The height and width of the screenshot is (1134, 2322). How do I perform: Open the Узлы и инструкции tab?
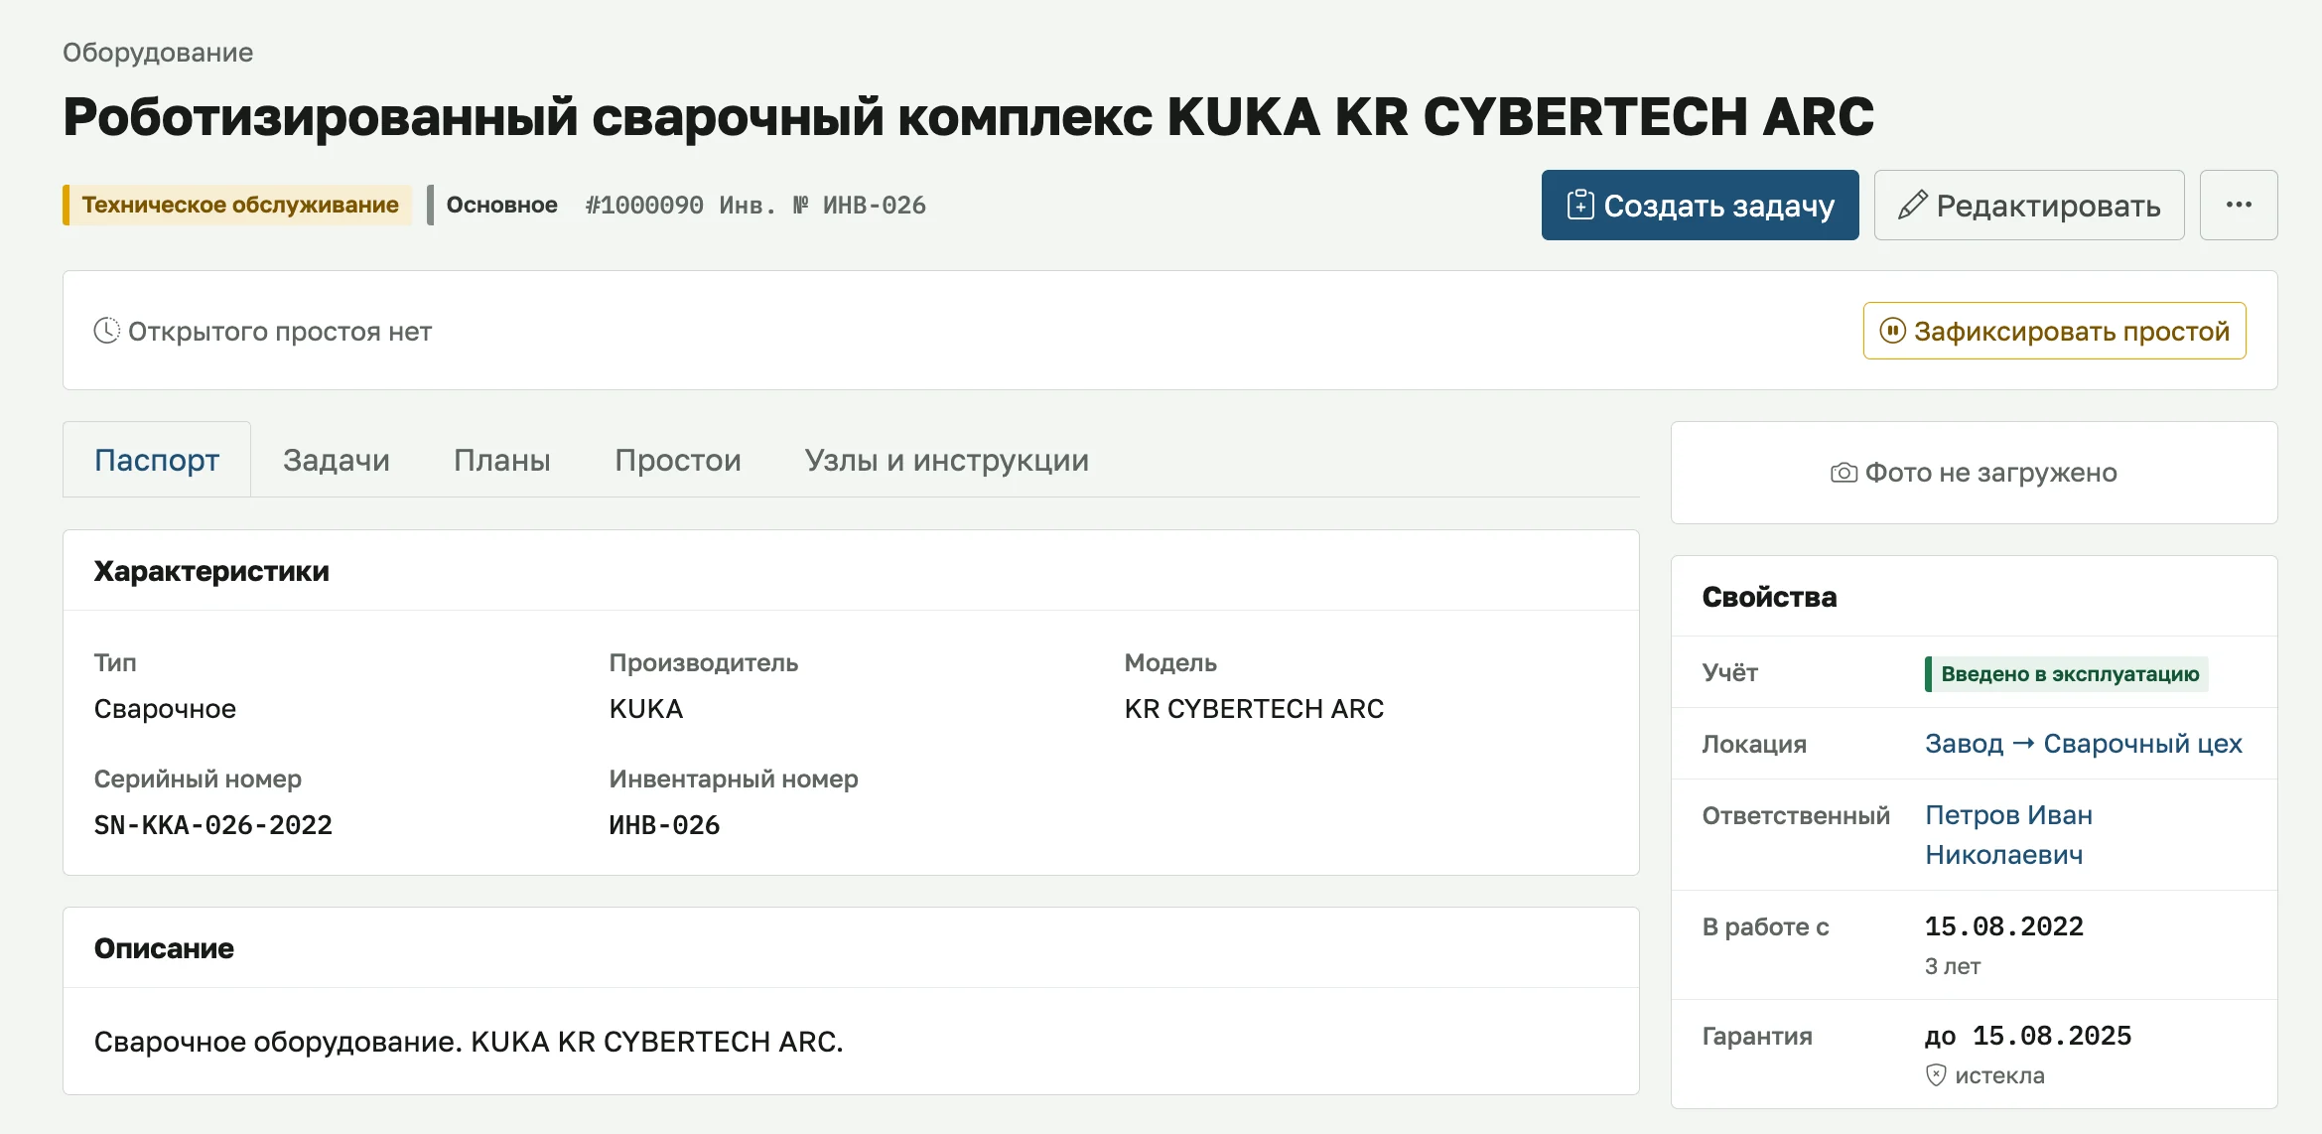coord(947,460)
